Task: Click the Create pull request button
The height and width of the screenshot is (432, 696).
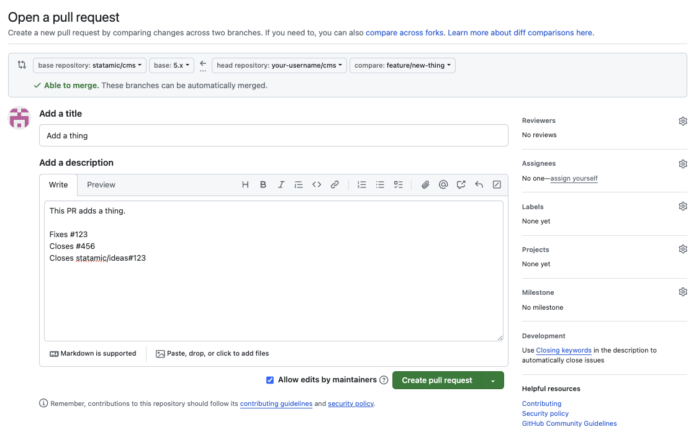Action: pos(437,380)
